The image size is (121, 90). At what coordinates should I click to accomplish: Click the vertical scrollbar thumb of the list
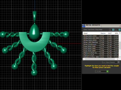[x=120, y=45]
